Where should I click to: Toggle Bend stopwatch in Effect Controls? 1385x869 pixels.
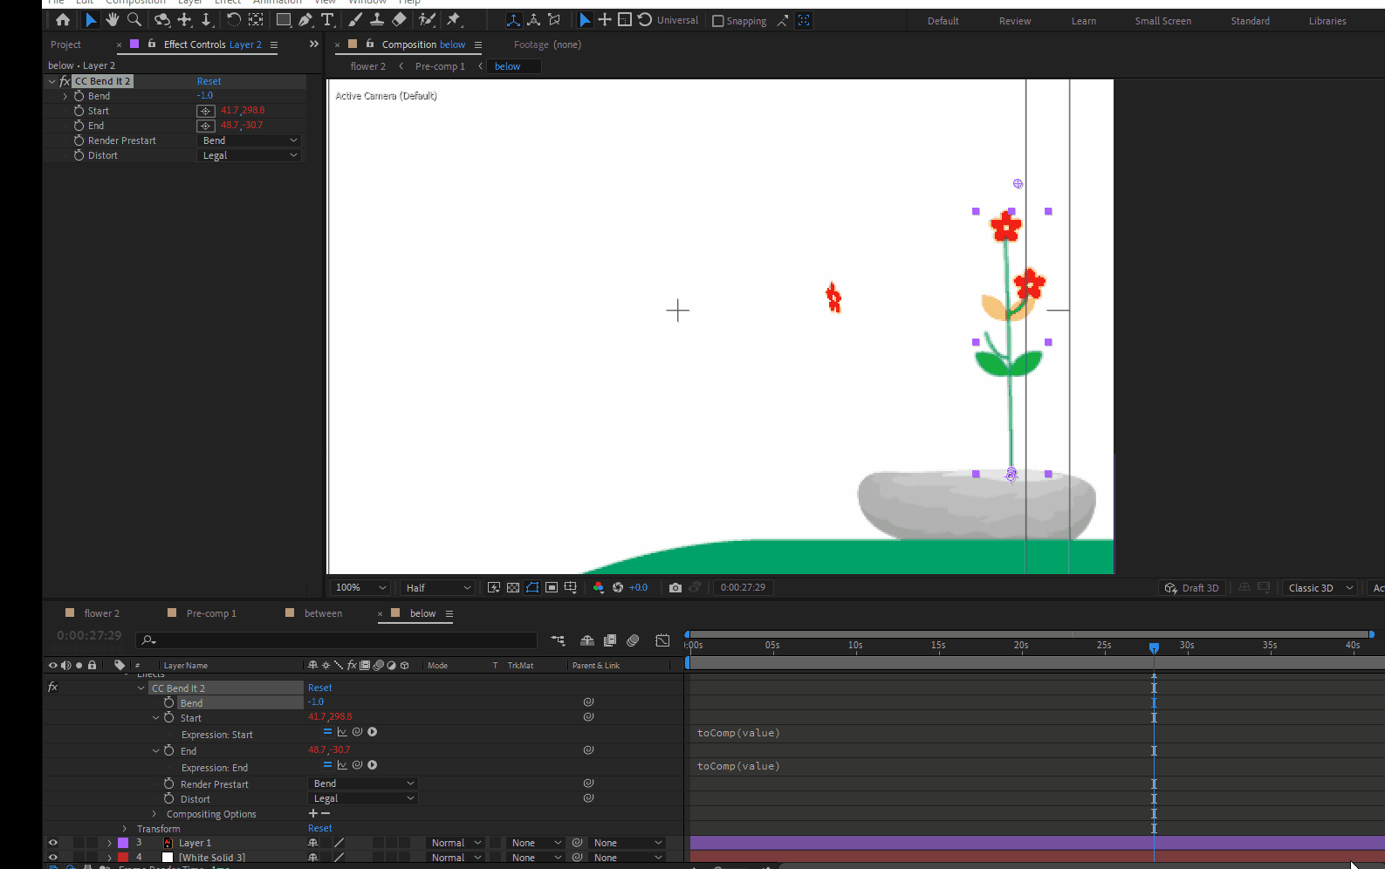click(x=79, y=96)
